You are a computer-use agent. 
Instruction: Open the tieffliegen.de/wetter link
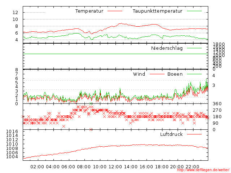click(203, 170)
